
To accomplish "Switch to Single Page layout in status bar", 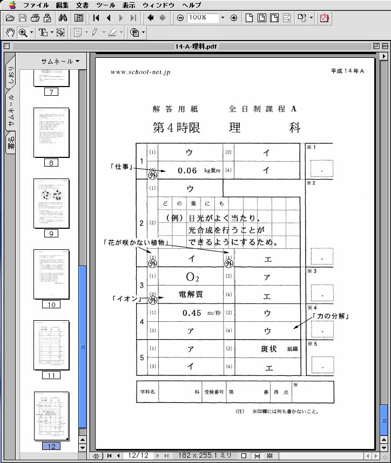I will coord(244,455).
